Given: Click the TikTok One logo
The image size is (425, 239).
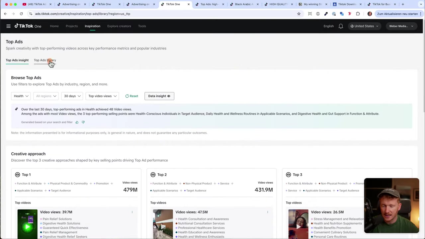Looking at the screenshot, I should pos(28,26).
